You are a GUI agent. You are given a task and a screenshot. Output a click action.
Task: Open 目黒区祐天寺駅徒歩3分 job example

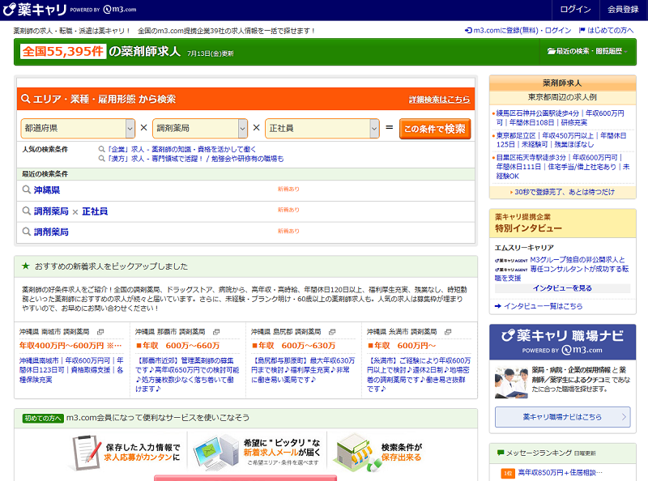pyautogui.click(x=563, y=167)
